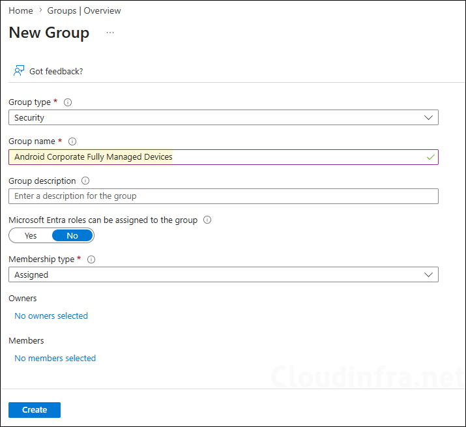466x427 pixels.
Task: Click the Create button
Action: [x=35, y=410]
